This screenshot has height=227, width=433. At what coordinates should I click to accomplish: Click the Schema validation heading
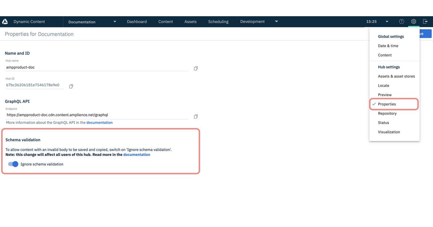[x=23, y=140]
